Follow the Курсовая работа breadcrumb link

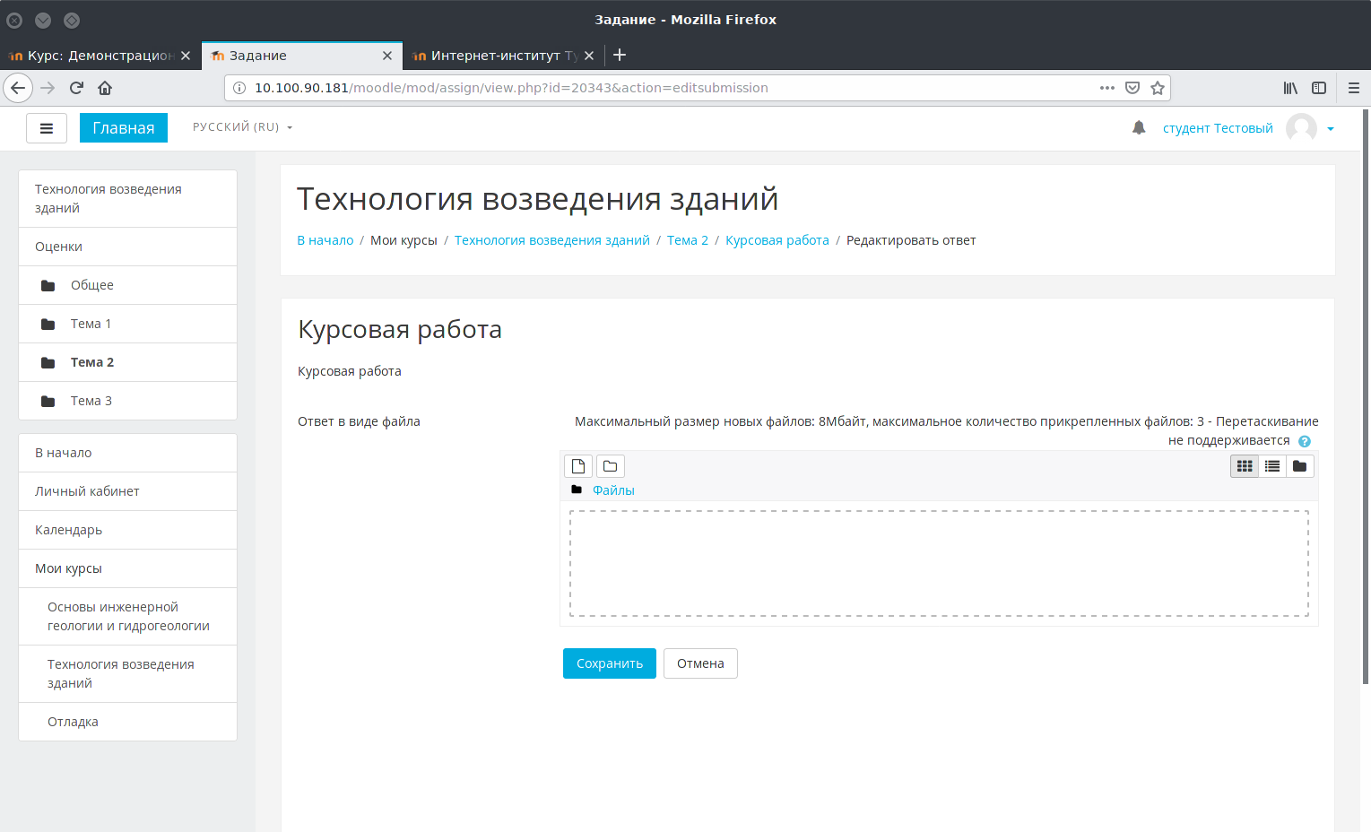point(777,240)
